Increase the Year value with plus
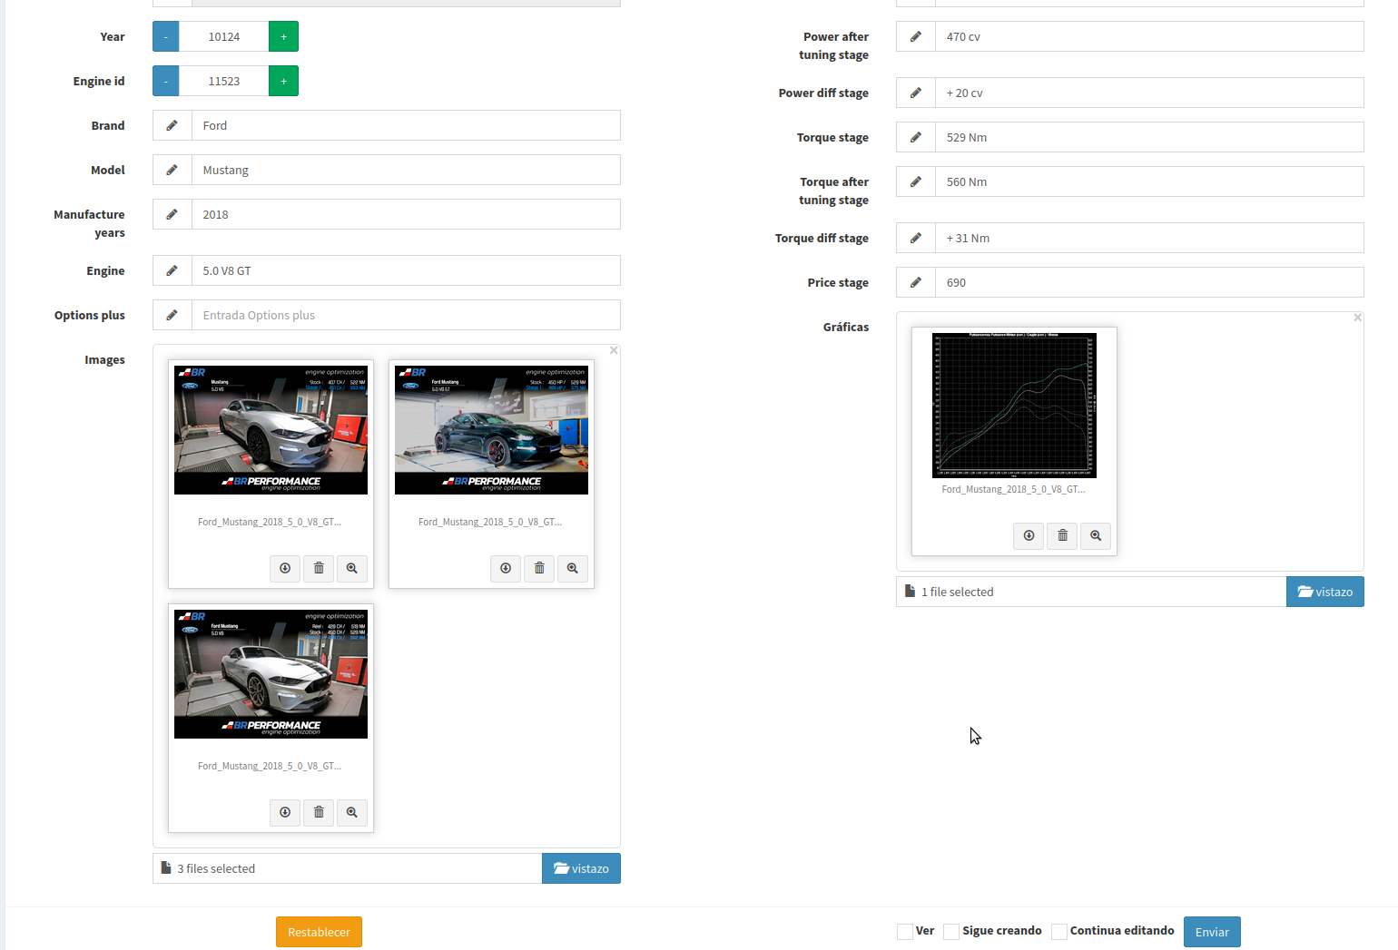Image resolution: width=1398 pixels, height=950 pixels. [283, 36]
